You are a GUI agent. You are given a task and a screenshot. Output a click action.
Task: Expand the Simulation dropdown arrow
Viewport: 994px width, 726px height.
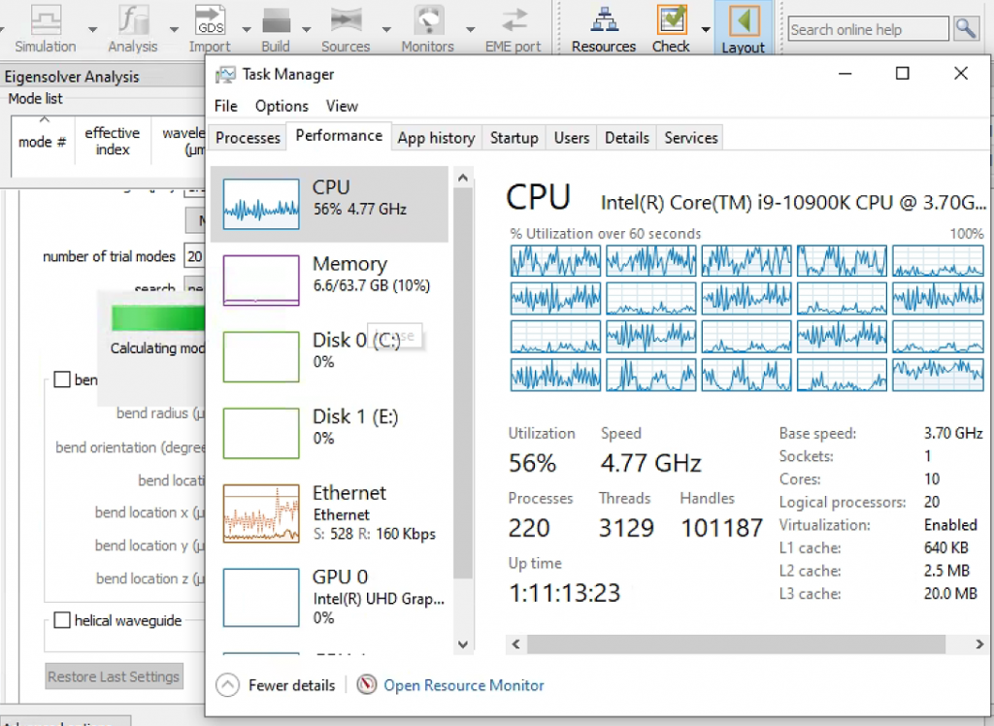click(92, 29)
